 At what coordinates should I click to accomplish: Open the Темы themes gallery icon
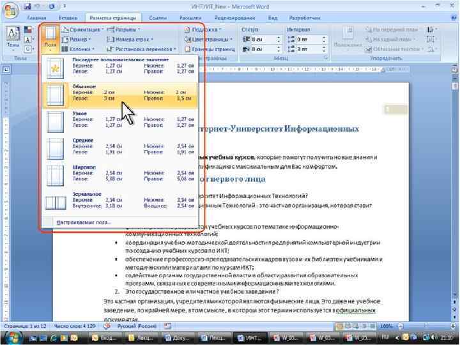[13, 34]
